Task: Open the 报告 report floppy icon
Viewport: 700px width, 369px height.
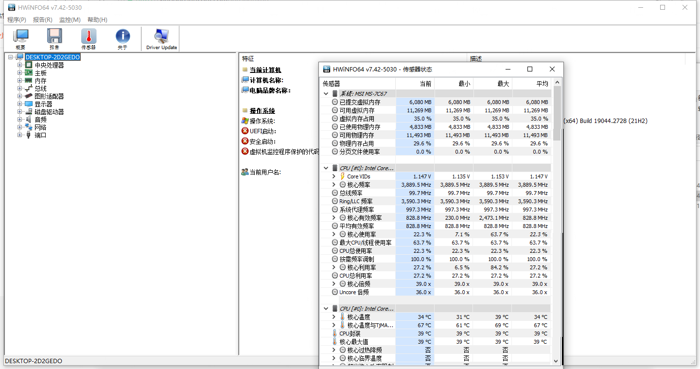Action: click(x=54, y=39)
